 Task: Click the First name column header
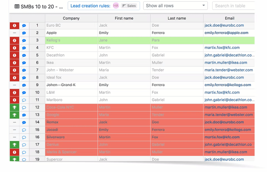124,18
